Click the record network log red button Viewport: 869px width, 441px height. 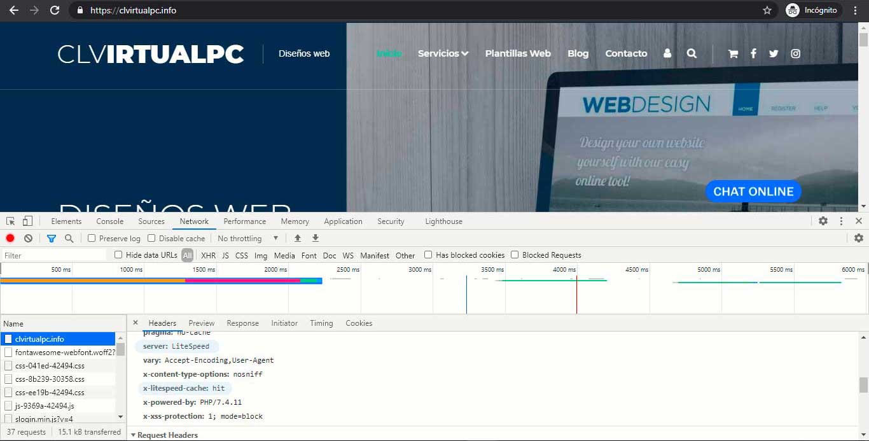tap(10, 238)
